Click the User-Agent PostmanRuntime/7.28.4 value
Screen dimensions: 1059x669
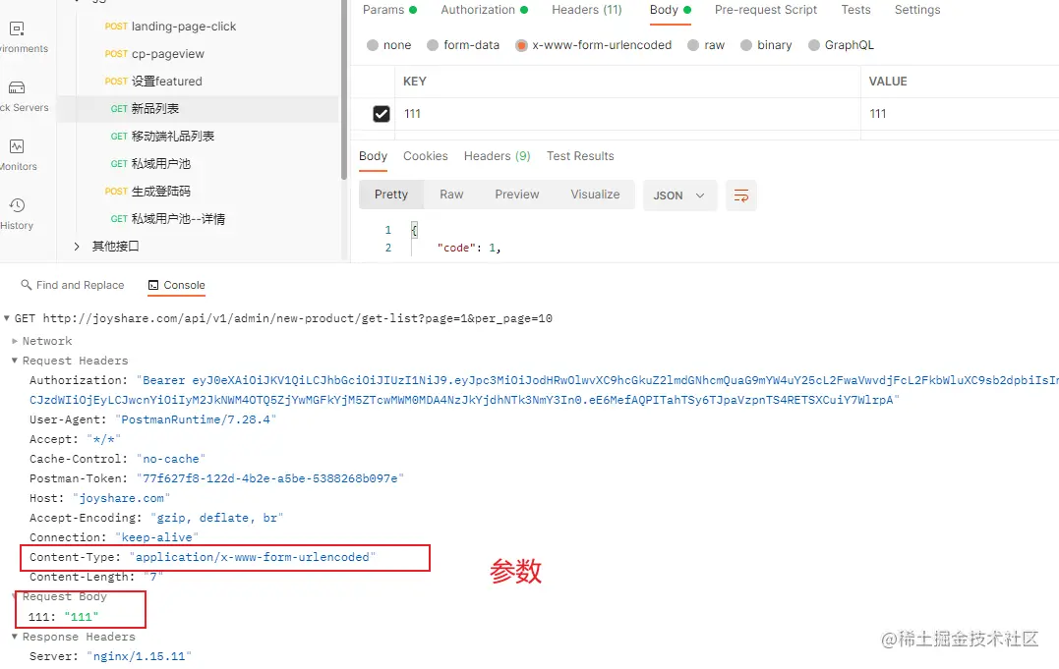[196, 419]
